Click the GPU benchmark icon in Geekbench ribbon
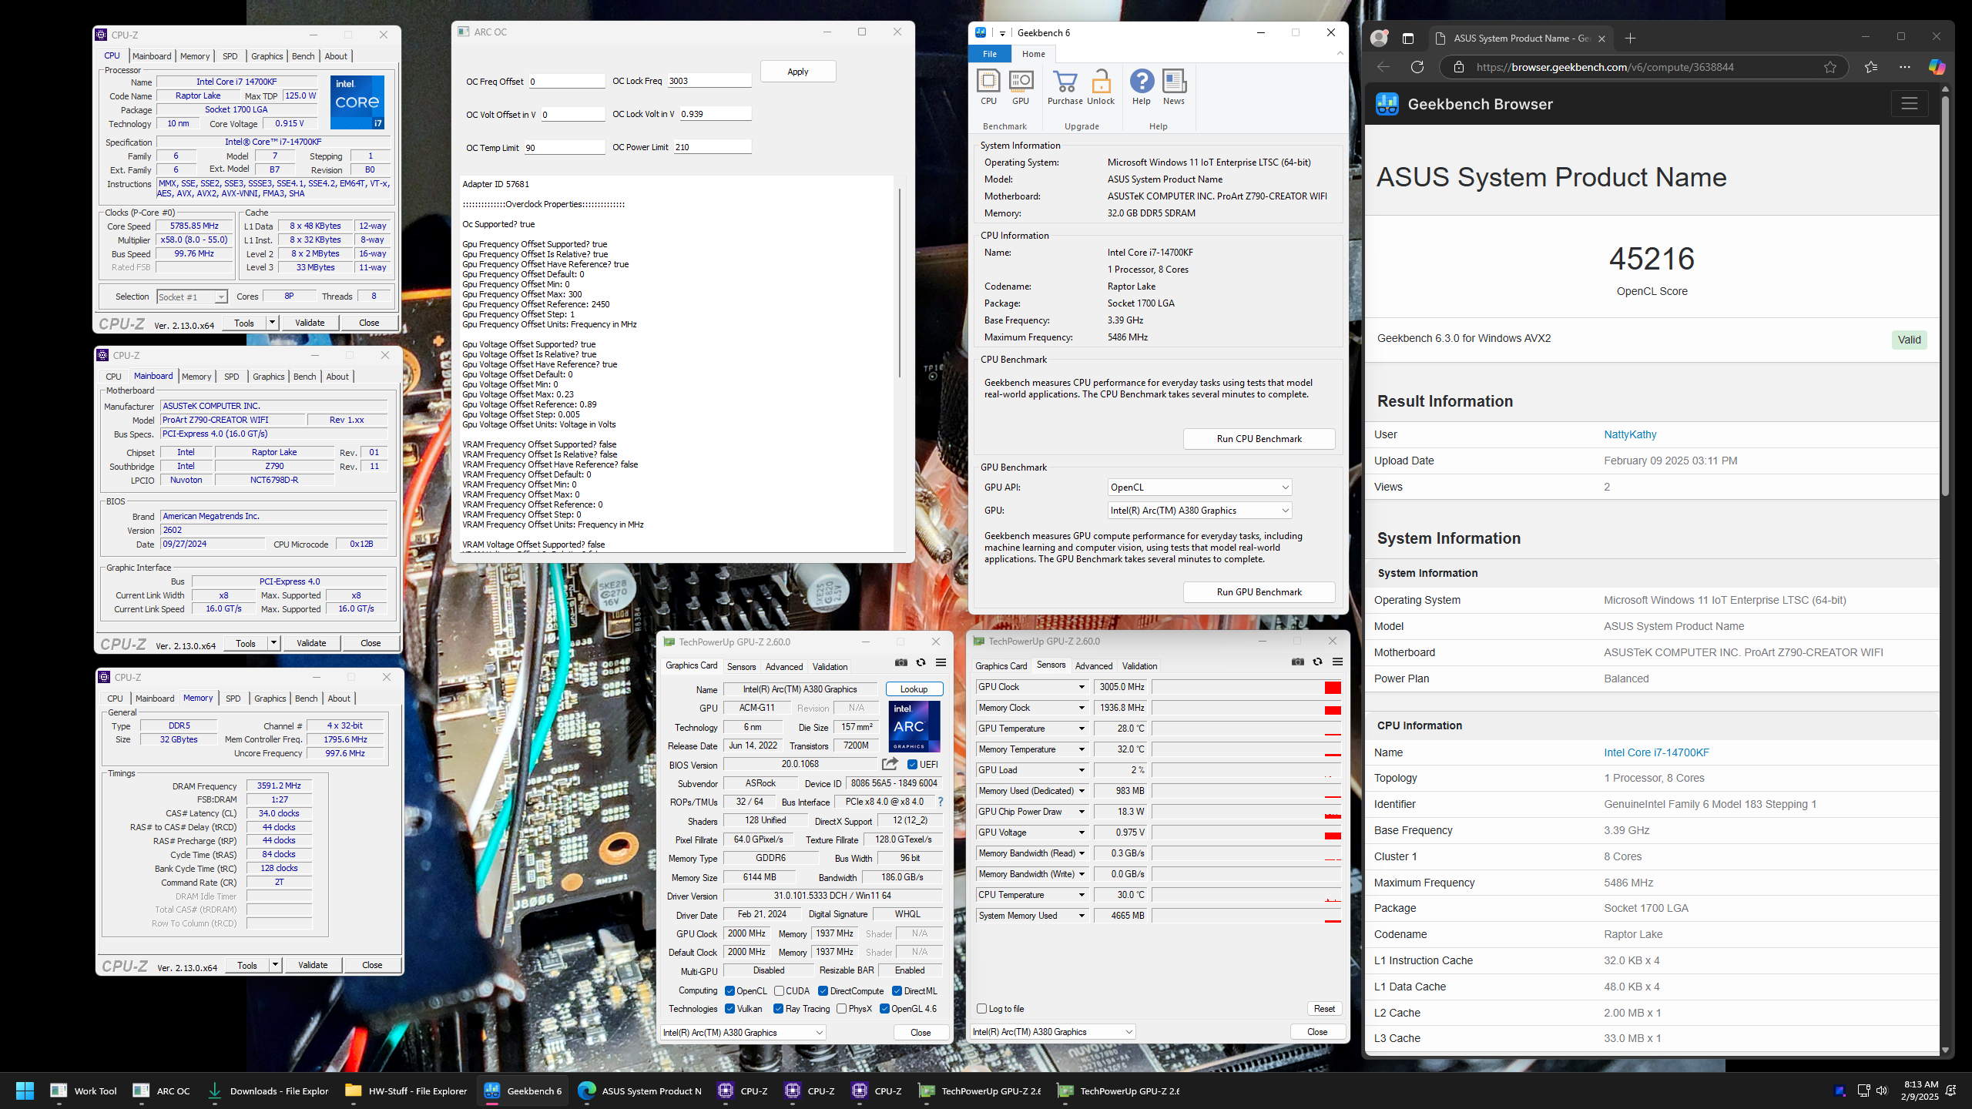1972x1109 pixels. click(1021, 86)
